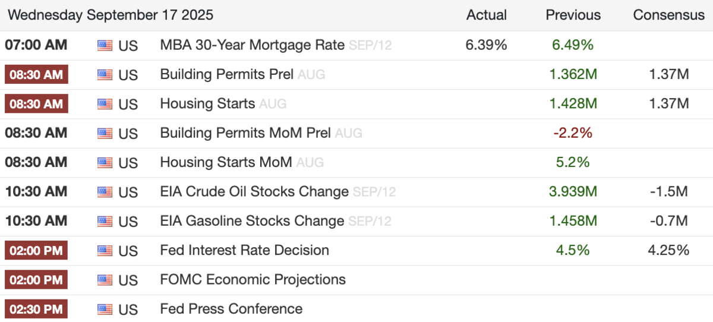Open the EIA Crude Oil Stocks Change event

[254, 191]
